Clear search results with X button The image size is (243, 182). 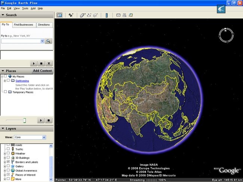coord(49,64)
